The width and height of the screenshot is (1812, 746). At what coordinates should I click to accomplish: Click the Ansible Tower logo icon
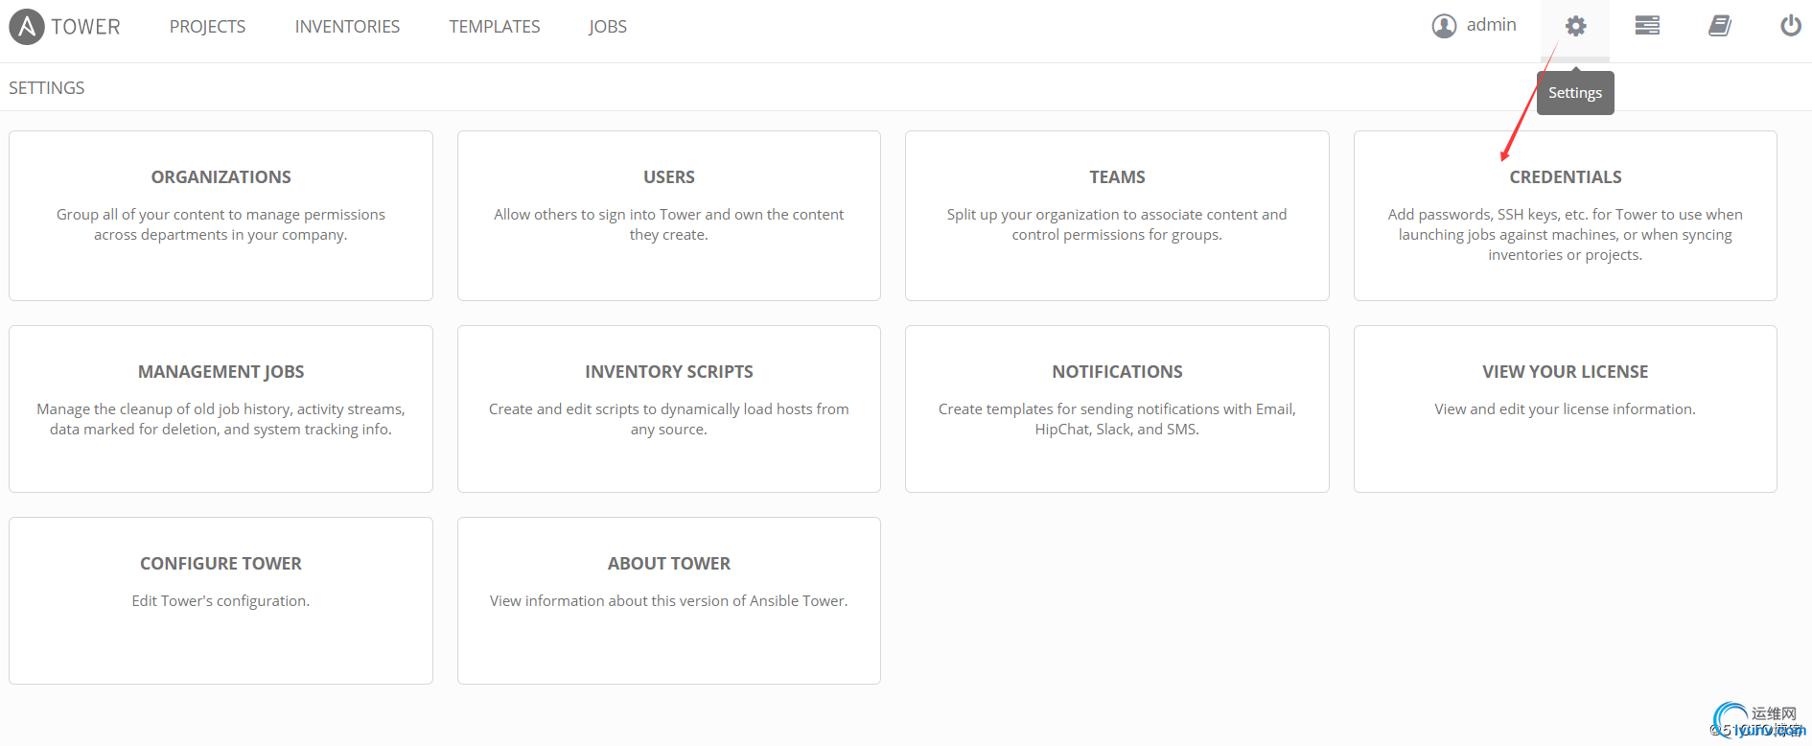(x=27, y=27)
